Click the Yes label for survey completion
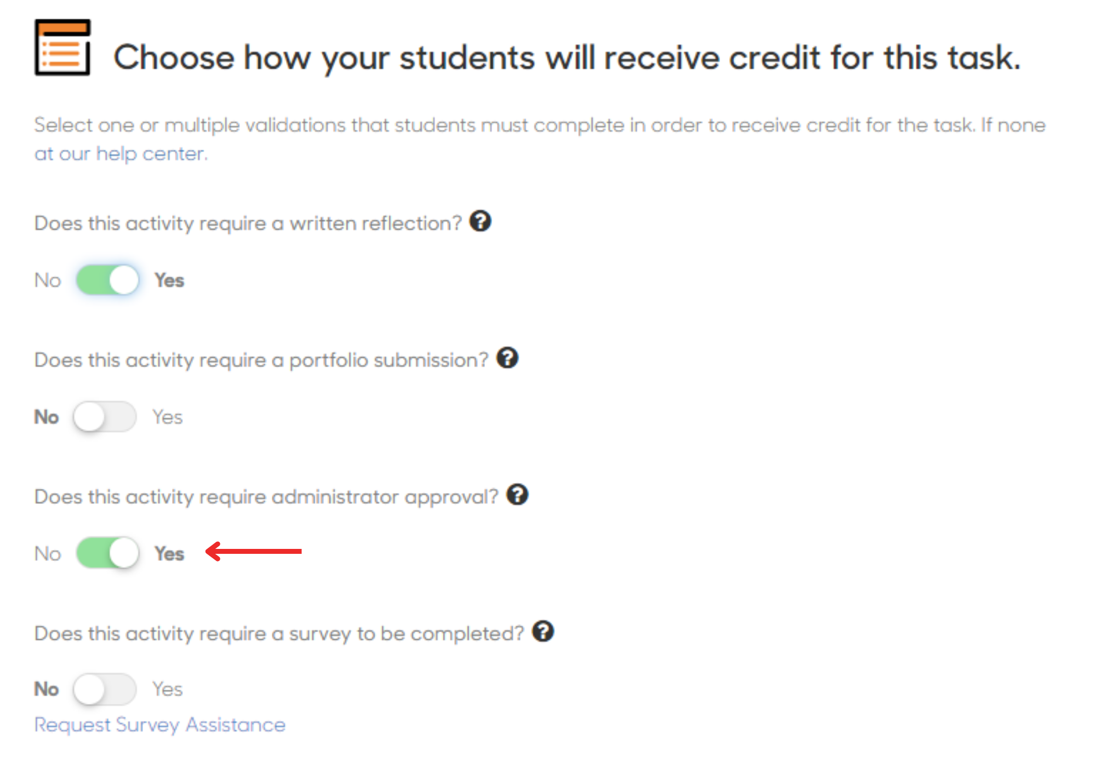 pyautogui.click(x=167, y=689)
